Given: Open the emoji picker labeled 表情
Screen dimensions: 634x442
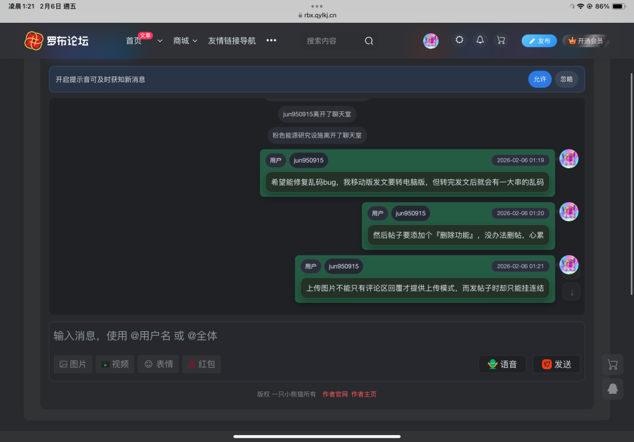Looking at the screenshot, I should coord(158,364).
